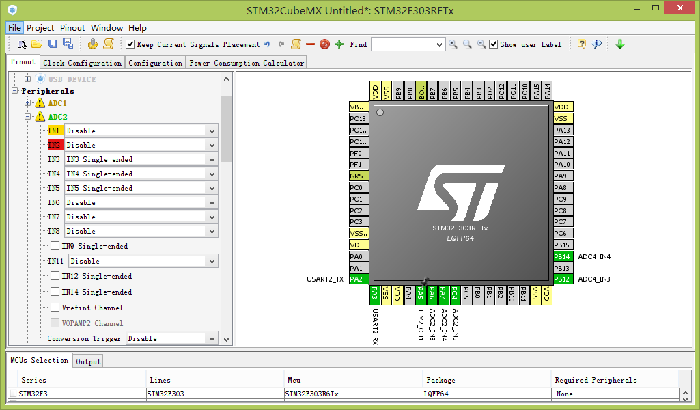Click the third magnifier zoom icon
Image resolution: width=700 pixels, height=410 pixels.
(x=481, y=44)
